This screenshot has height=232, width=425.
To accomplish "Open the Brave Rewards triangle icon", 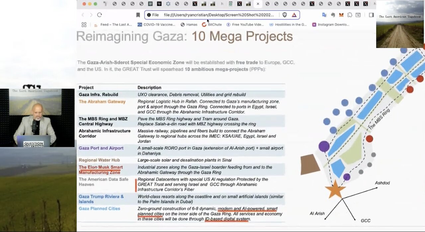I will 294,15.
